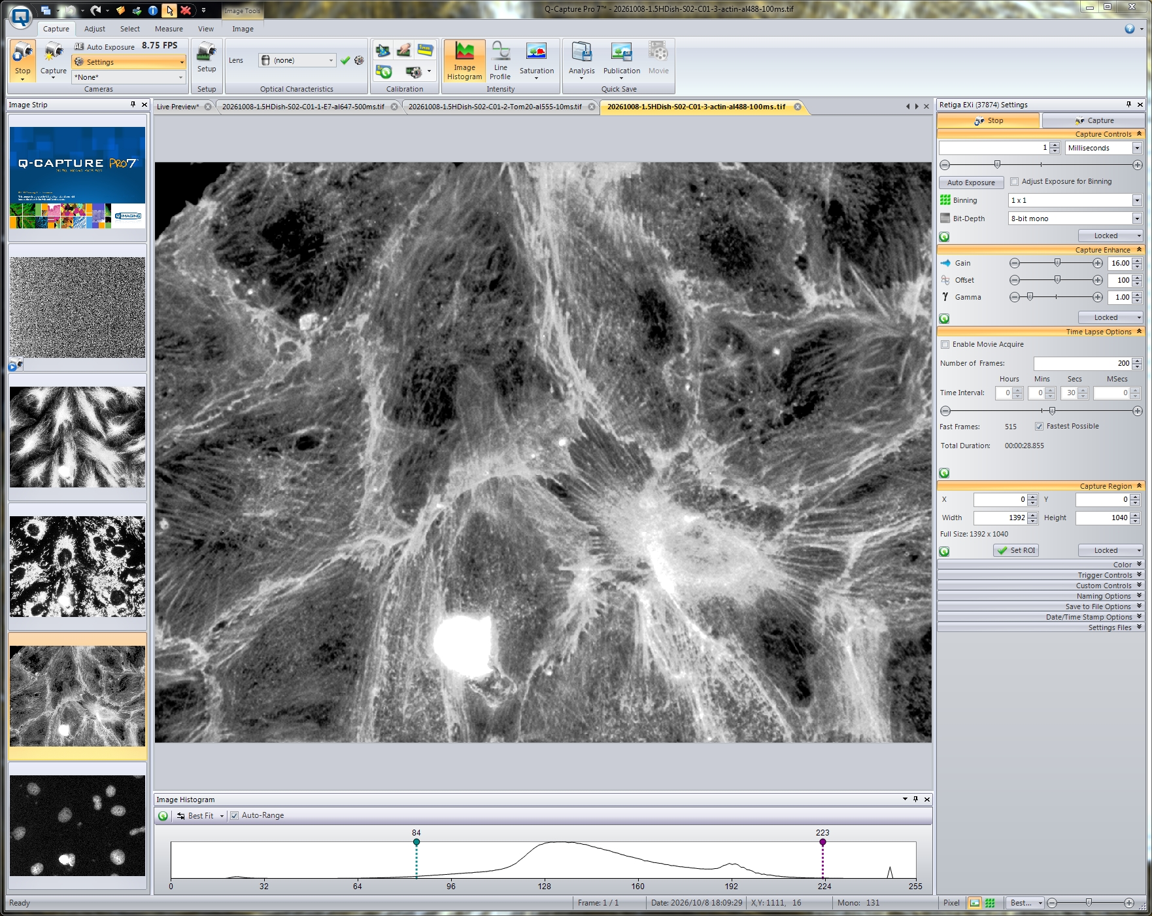Viewport: 1152px width, 916px height.
Task: Open the Analysis quick save icon
Action: point(581,61)
